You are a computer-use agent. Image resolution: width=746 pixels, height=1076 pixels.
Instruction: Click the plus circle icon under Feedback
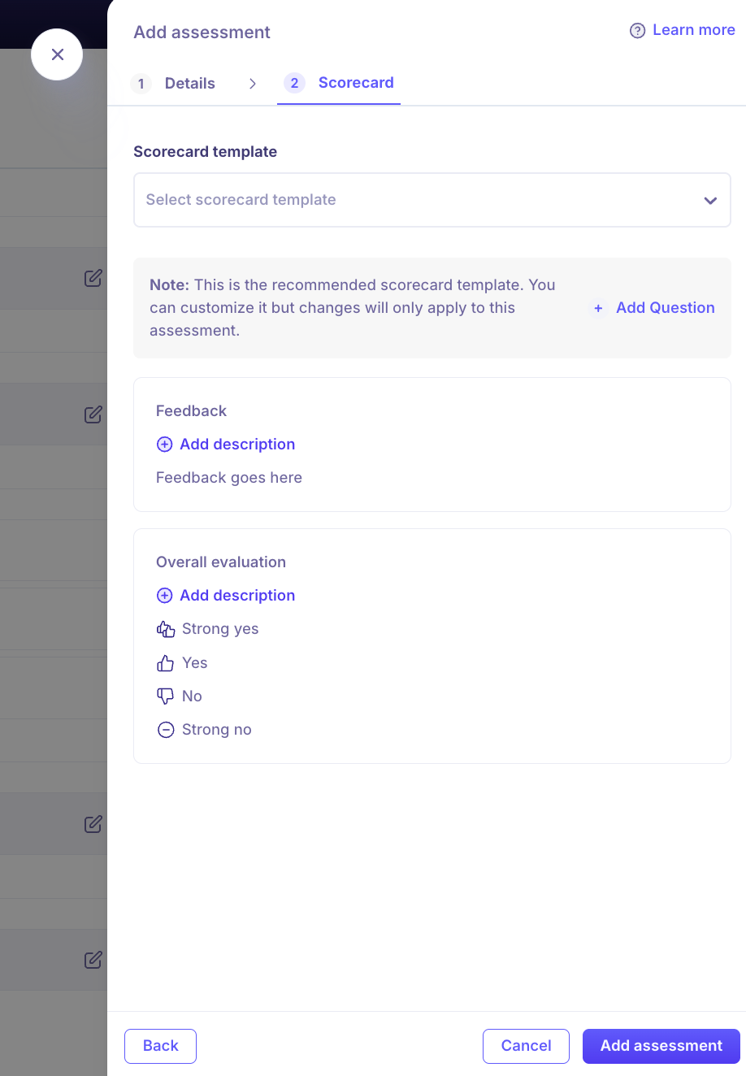pos(164,445)
